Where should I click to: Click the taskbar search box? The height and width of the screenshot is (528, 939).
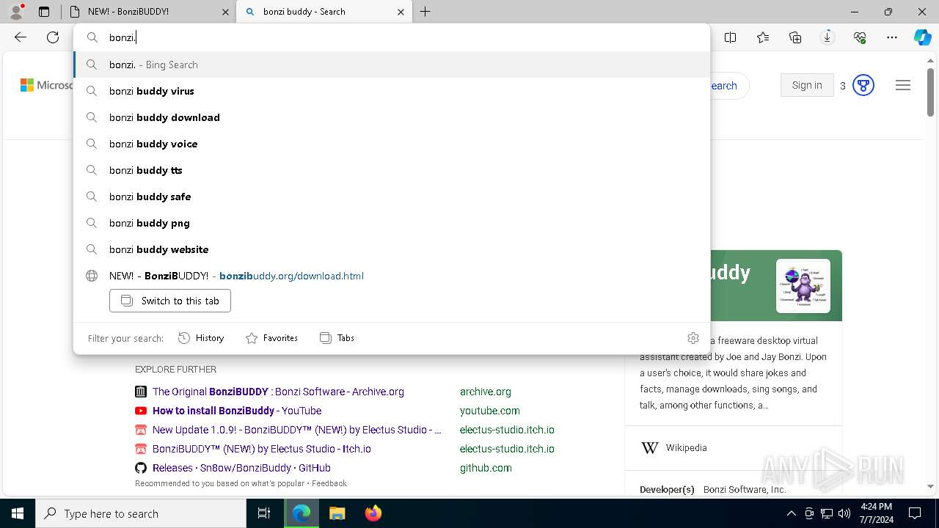pyautogui.click(x=141, y=513)
